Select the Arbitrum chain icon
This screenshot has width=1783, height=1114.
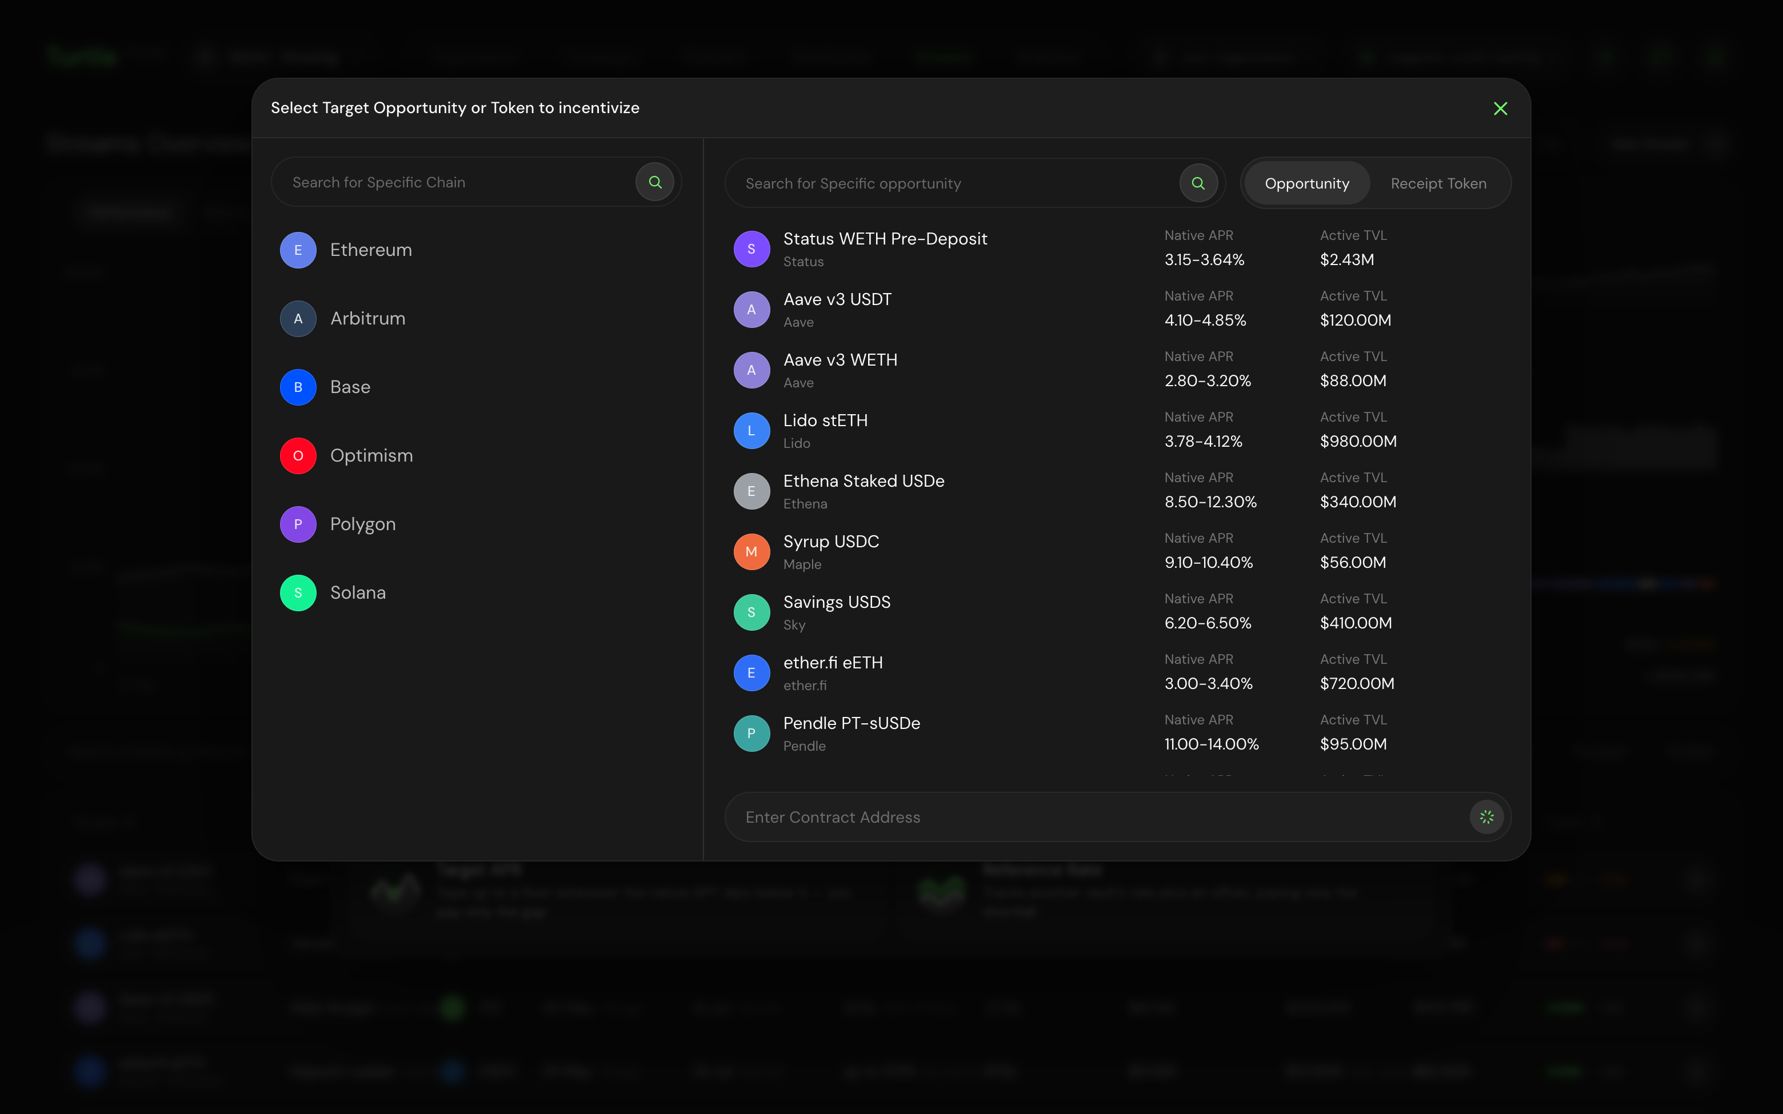coord(298,319)
